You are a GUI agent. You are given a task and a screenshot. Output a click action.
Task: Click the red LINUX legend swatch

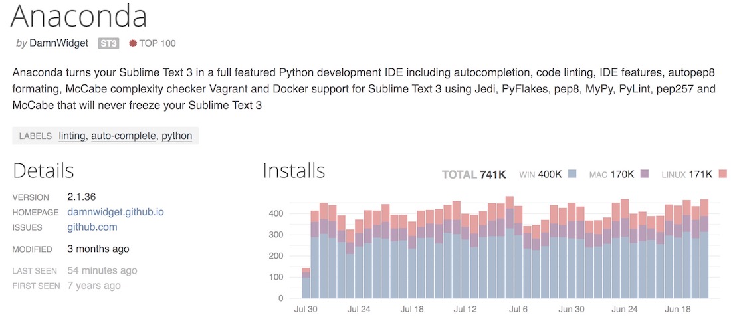click(x=723, y=175)
